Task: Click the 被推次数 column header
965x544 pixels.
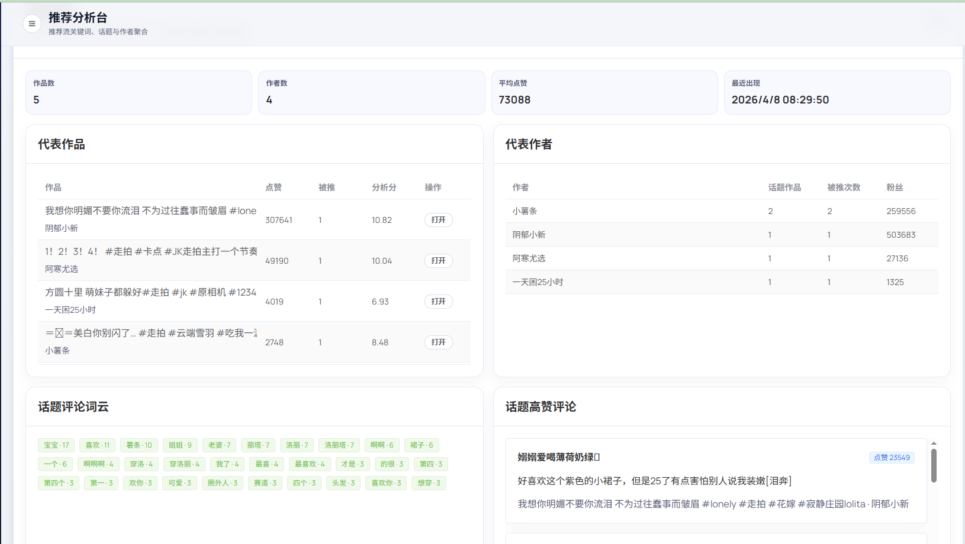Action: [844, 187]
